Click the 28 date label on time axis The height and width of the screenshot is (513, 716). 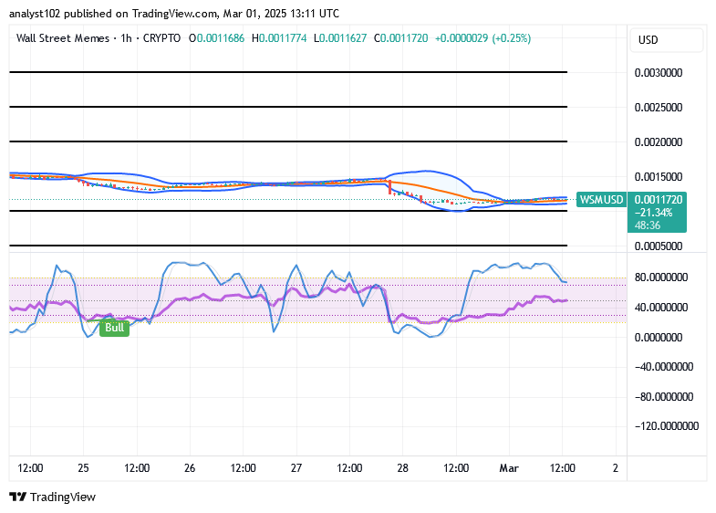pos(402,468)
